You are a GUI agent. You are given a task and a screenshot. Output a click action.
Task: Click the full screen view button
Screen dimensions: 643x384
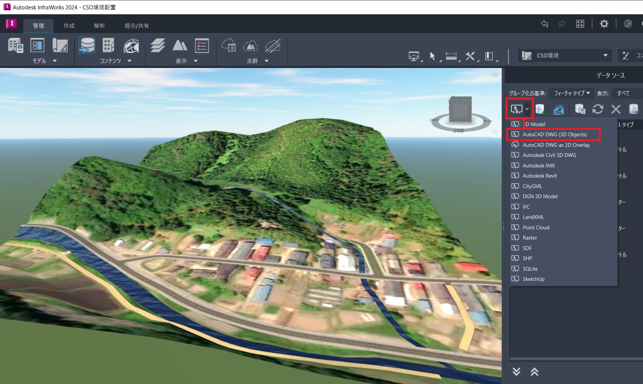tap(581, 24)
